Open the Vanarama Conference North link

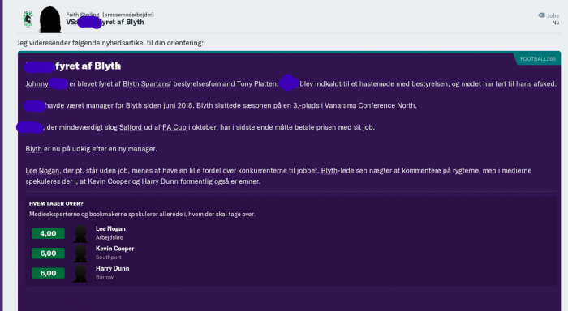pos(370,105)
